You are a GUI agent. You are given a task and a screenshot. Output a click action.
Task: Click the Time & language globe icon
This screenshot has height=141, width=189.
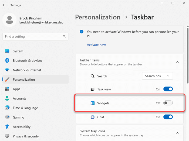click(x=7, y=108)
